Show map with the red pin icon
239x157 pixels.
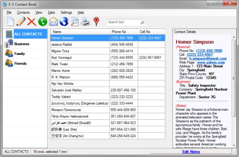click(96, 22)
